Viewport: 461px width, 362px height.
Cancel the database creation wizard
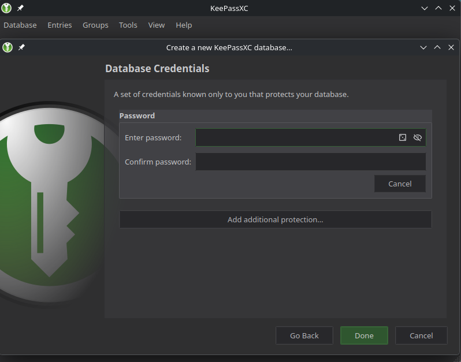tap(421, 335)
